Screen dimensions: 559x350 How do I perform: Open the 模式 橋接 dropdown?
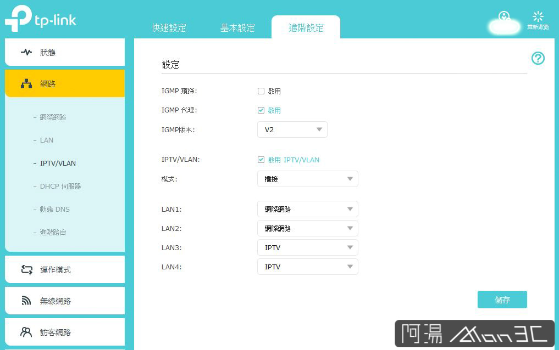coord(308,179)
